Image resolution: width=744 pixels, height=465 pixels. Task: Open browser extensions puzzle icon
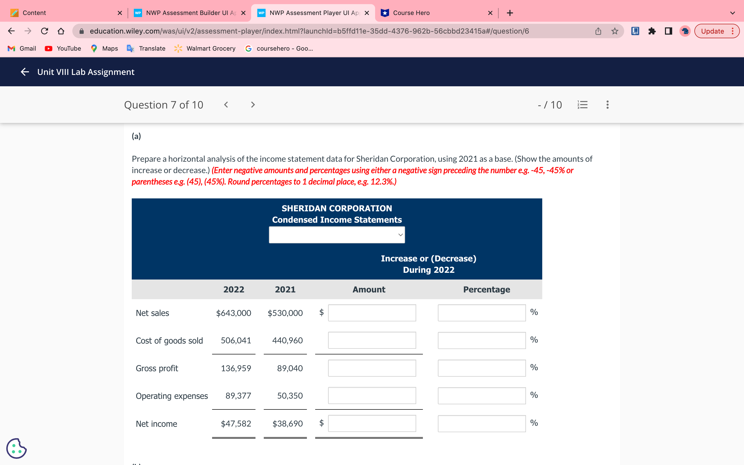pyautogui.click(x=652, y=31)
